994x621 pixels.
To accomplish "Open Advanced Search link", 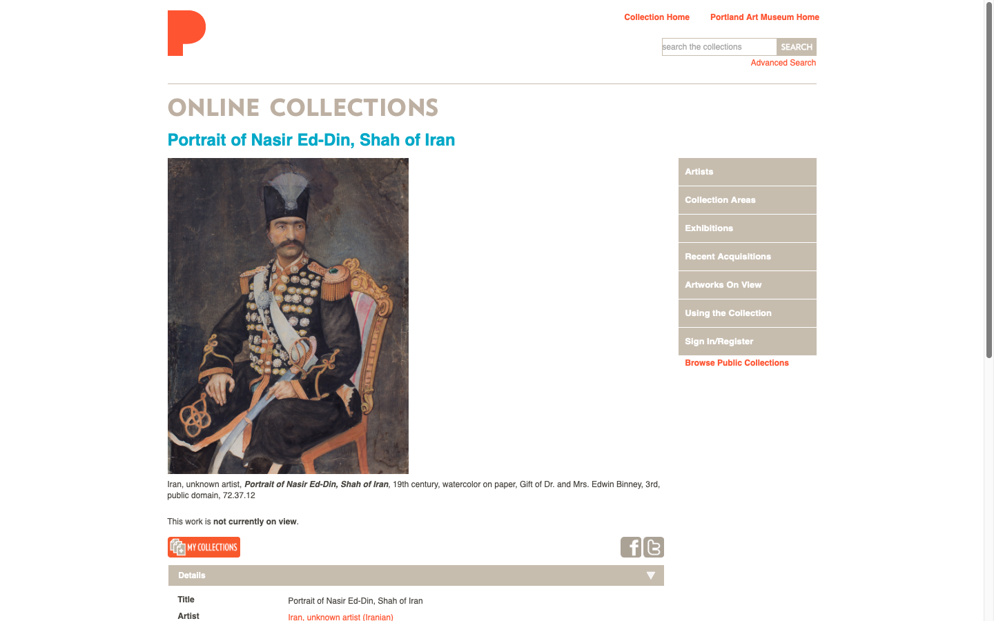I will (783, 63).
